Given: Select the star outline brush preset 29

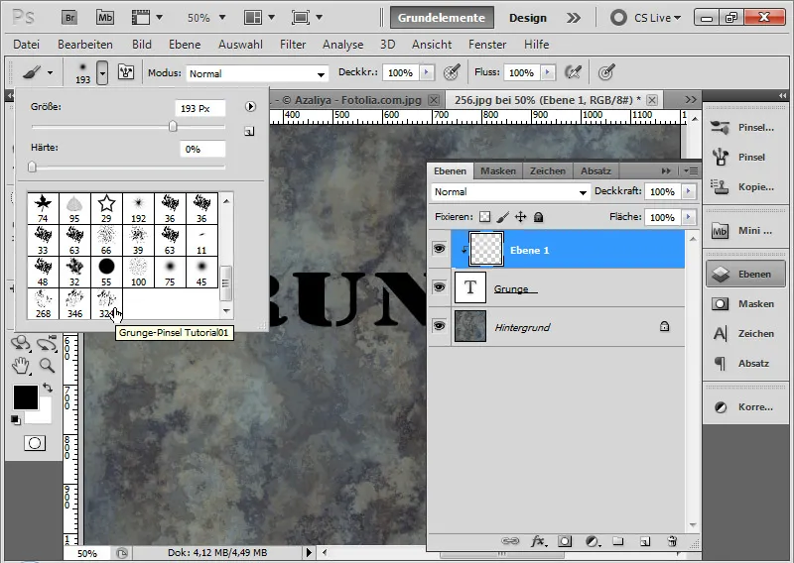Looking at the screenshot, I should (106, 208).
